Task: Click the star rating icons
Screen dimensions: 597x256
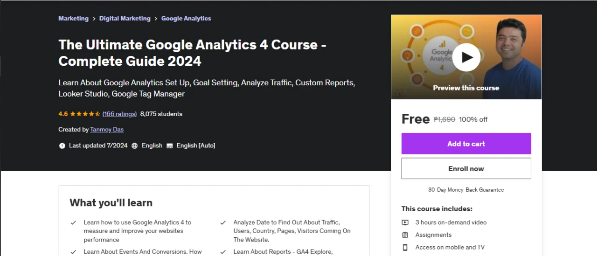Action: pyautogui.click(x=85, y=114)
